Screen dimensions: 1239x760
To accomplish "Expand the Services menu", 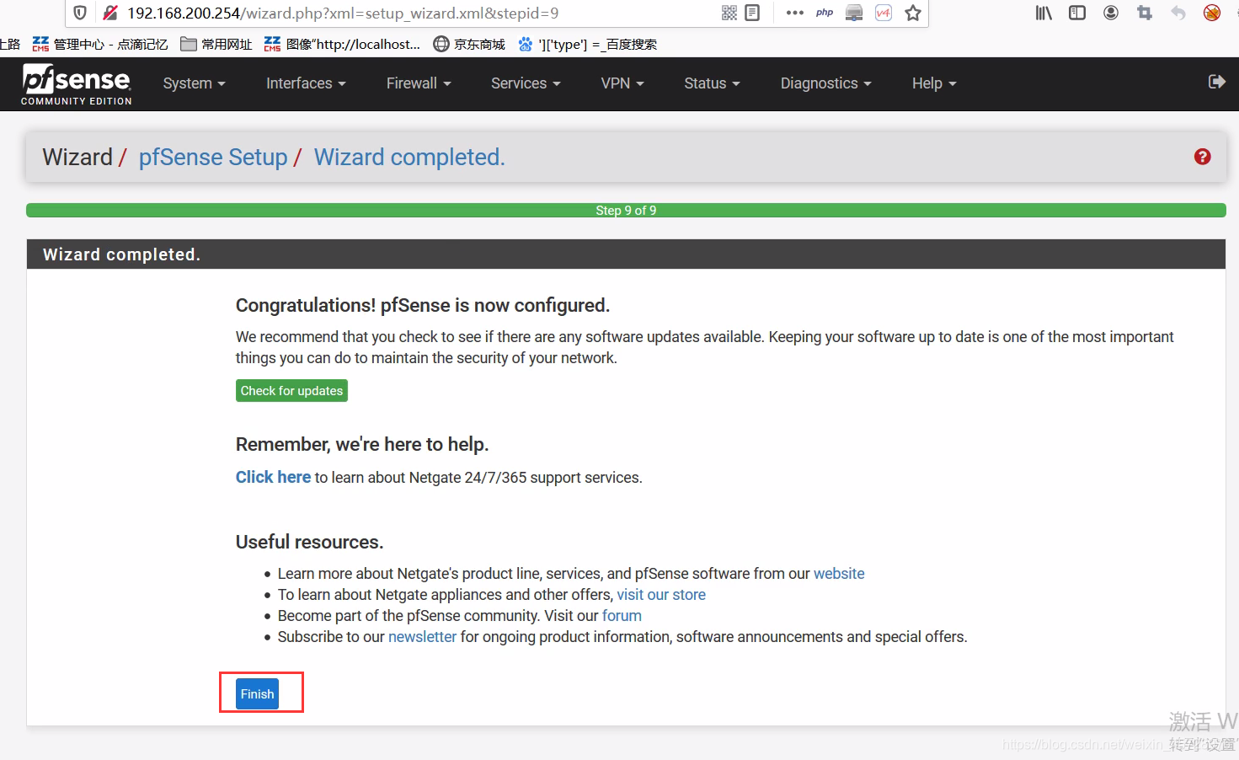I will pyautogui.click(x=526, y=83).
